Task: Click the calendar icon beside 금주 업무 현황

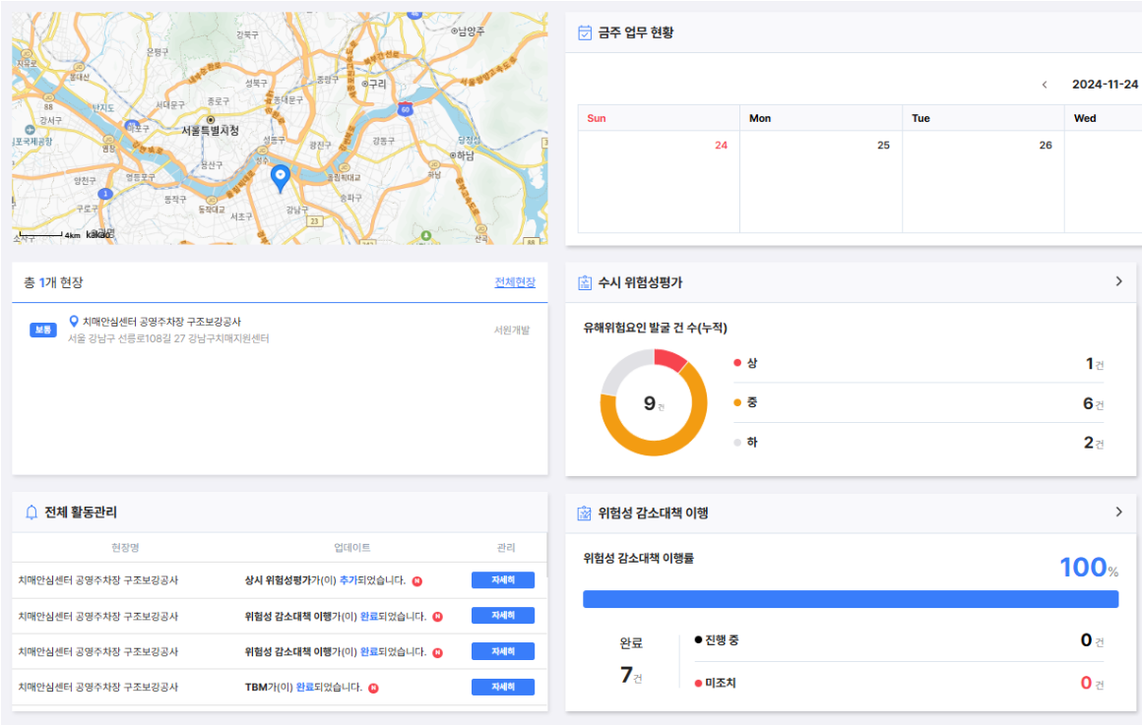Action: point(585,32)
